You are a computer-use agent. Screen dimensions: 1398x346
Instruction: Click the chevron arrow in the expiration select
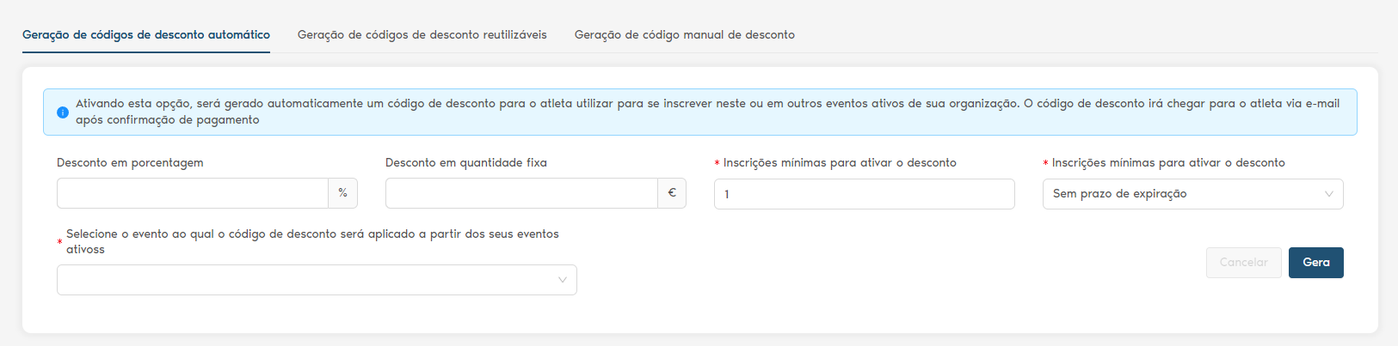[1328, 194]
